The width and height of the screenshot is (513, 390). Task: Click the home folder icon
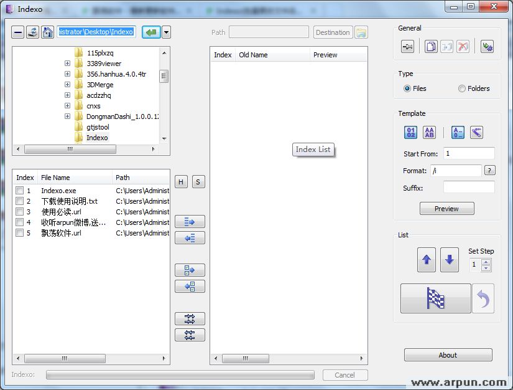point(47,32)
